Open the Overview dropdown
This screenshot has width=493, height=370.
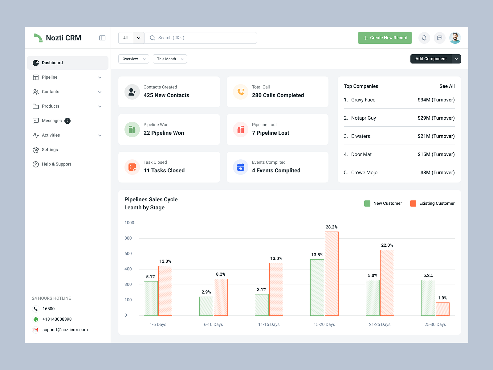coord(134,59)
